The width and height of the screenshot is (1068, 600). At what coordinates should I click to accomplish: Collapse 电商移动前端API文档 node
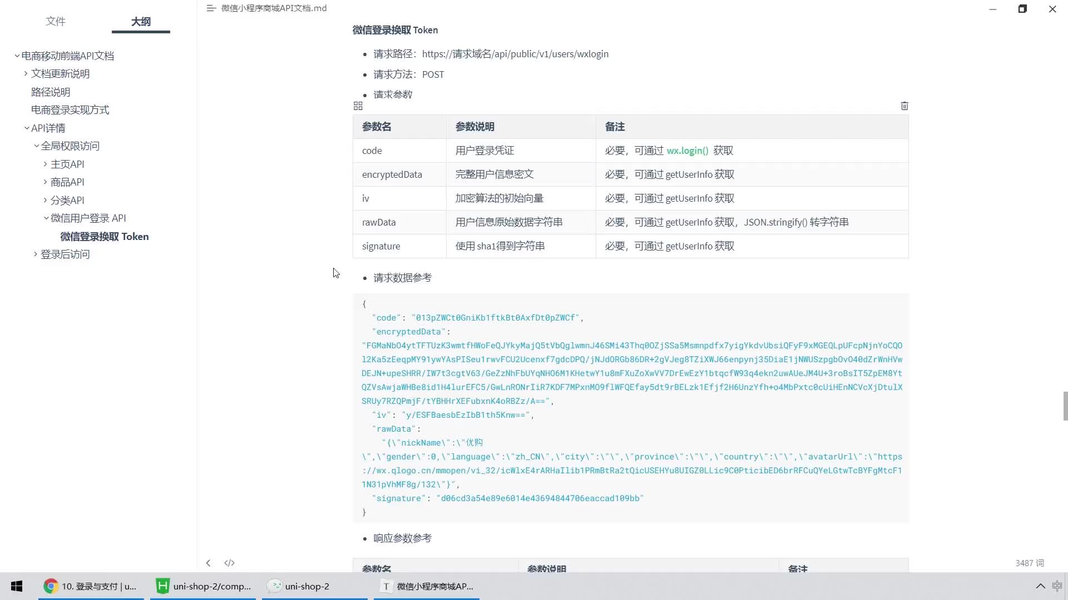17,56
